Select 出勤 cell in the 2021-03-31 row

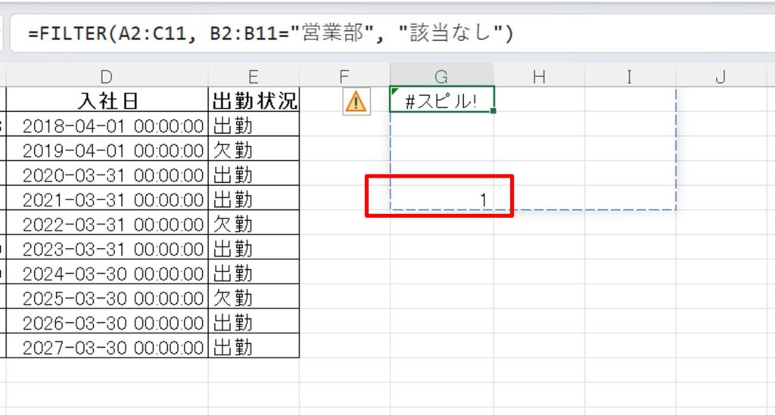[x=254, y=198]
